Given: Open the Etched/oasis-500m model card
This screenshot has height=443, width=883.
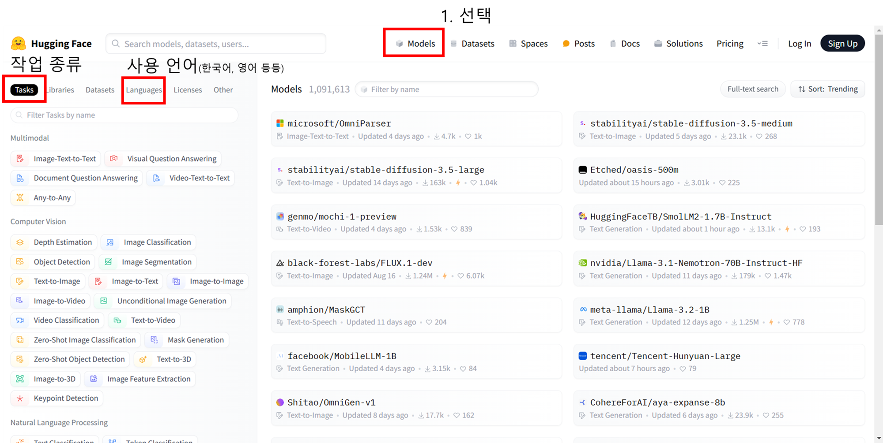Looking at the screenshot, I should pyautogui.click(x=719, y=175).
